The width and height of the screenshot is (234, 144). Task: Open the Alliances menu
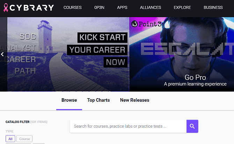point(151,7)
